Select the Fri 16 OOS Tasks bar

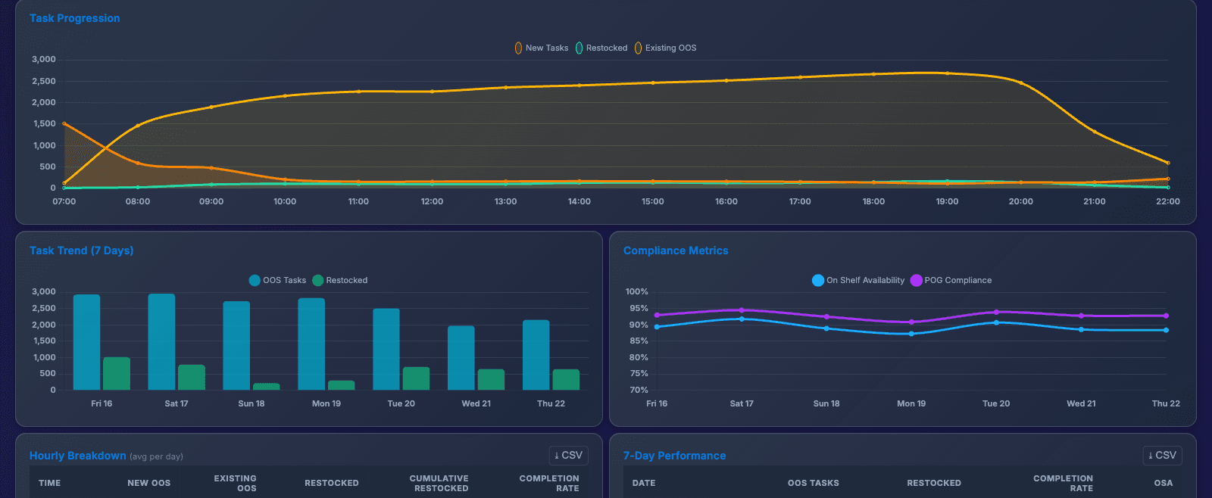coord(86,342)
